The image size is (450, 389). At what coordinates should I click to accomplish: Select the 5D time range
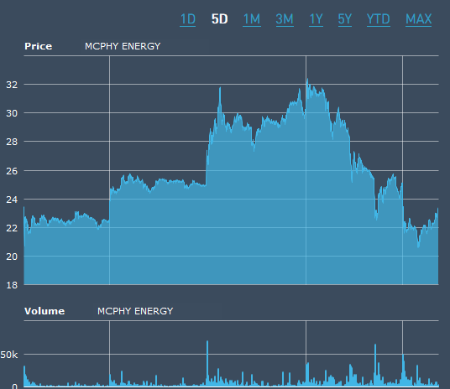(220, 19)
